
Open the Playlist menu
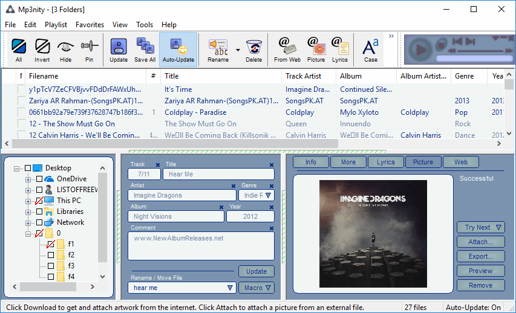[56, 25]
